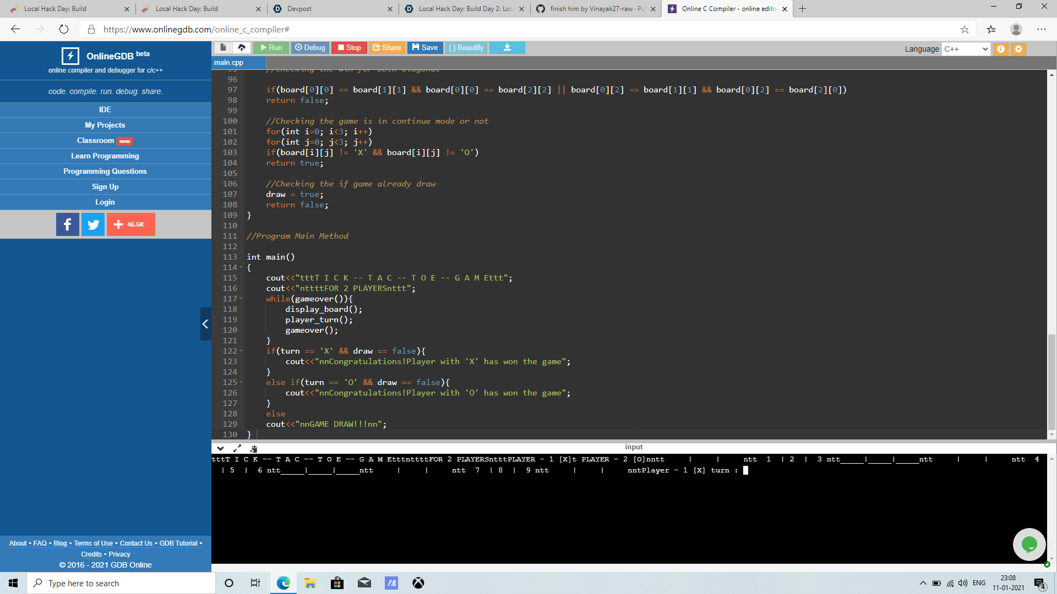Click the paste-from-clipboard icon above the console
1057x594 pixels.
(254, 449)
